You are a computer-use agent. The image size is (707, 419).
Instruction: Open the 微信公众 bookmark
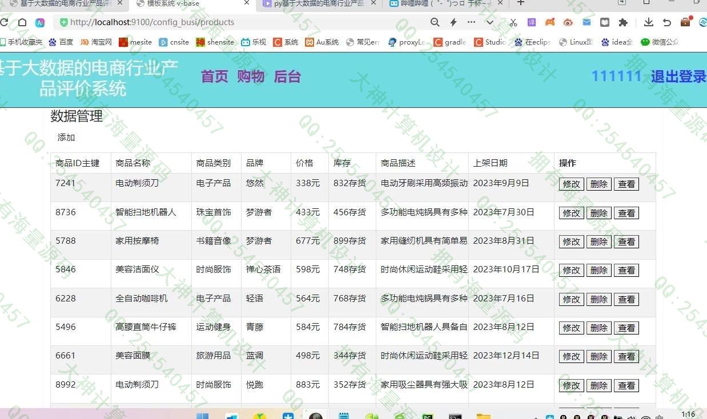point(660,42)
